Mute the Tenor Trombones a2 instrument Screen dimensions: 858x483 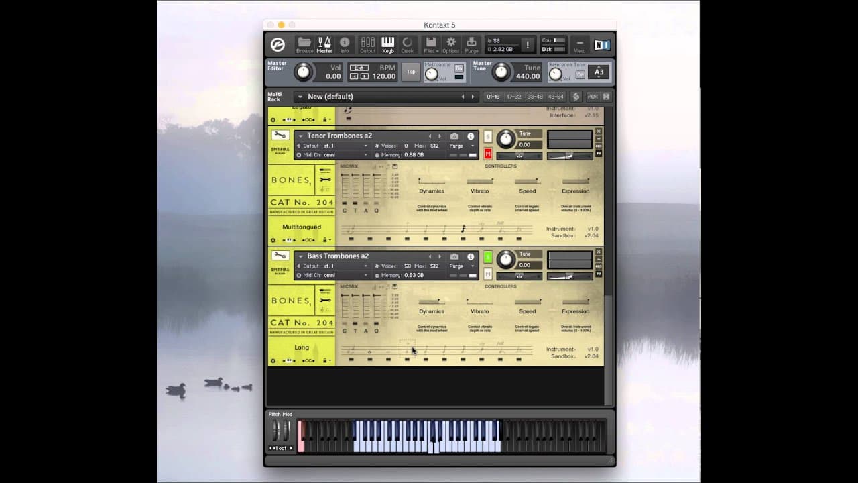(488, 154)
